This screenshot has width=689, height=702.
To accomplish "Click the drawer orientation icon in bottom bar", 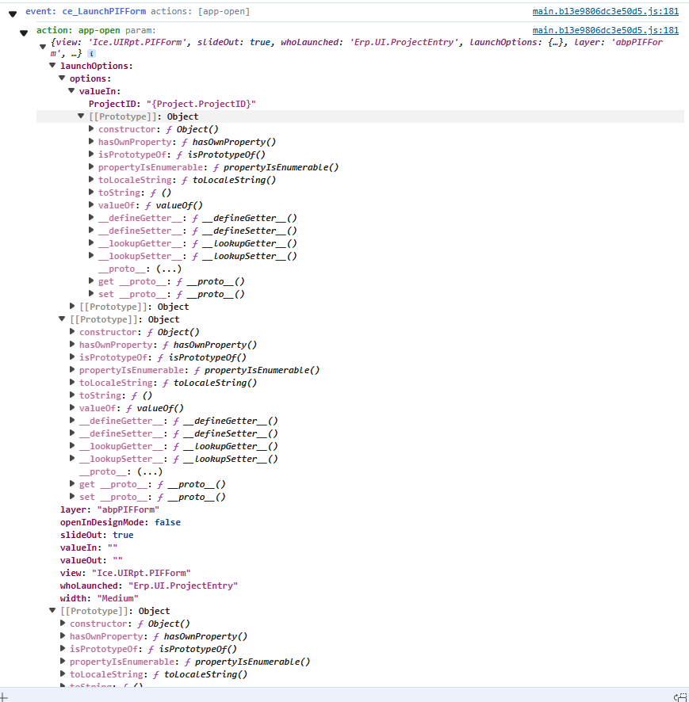I will tap(680, 696).
